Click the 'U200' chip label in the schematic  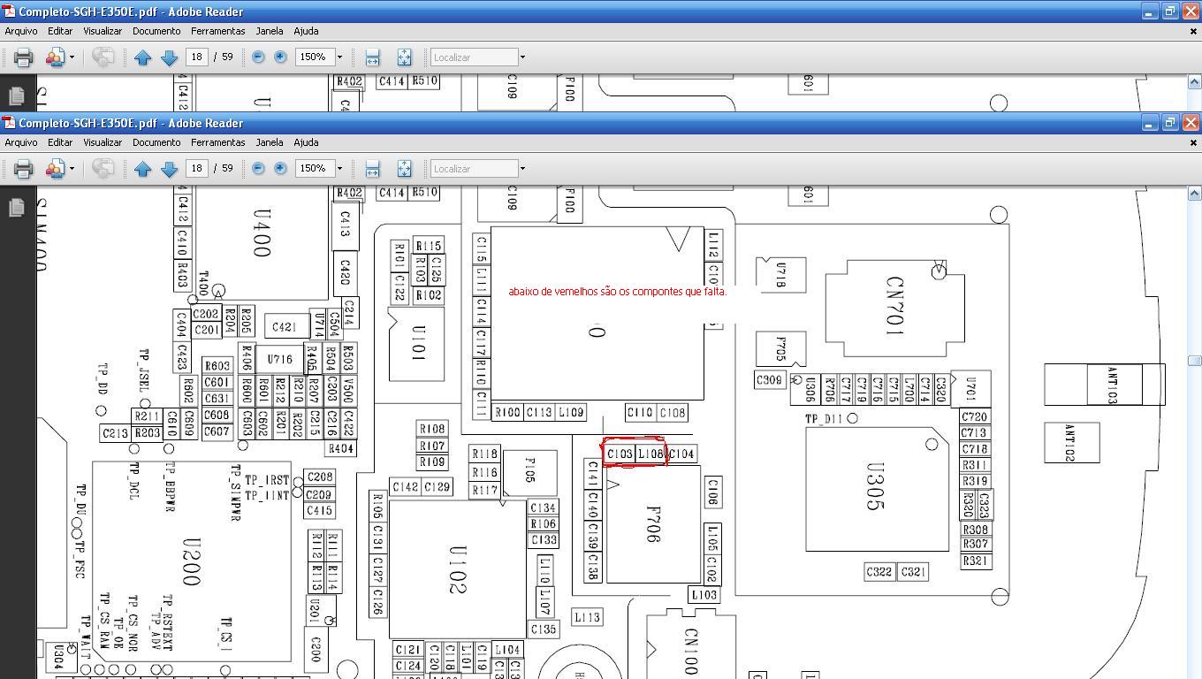(x=191, y=562)
